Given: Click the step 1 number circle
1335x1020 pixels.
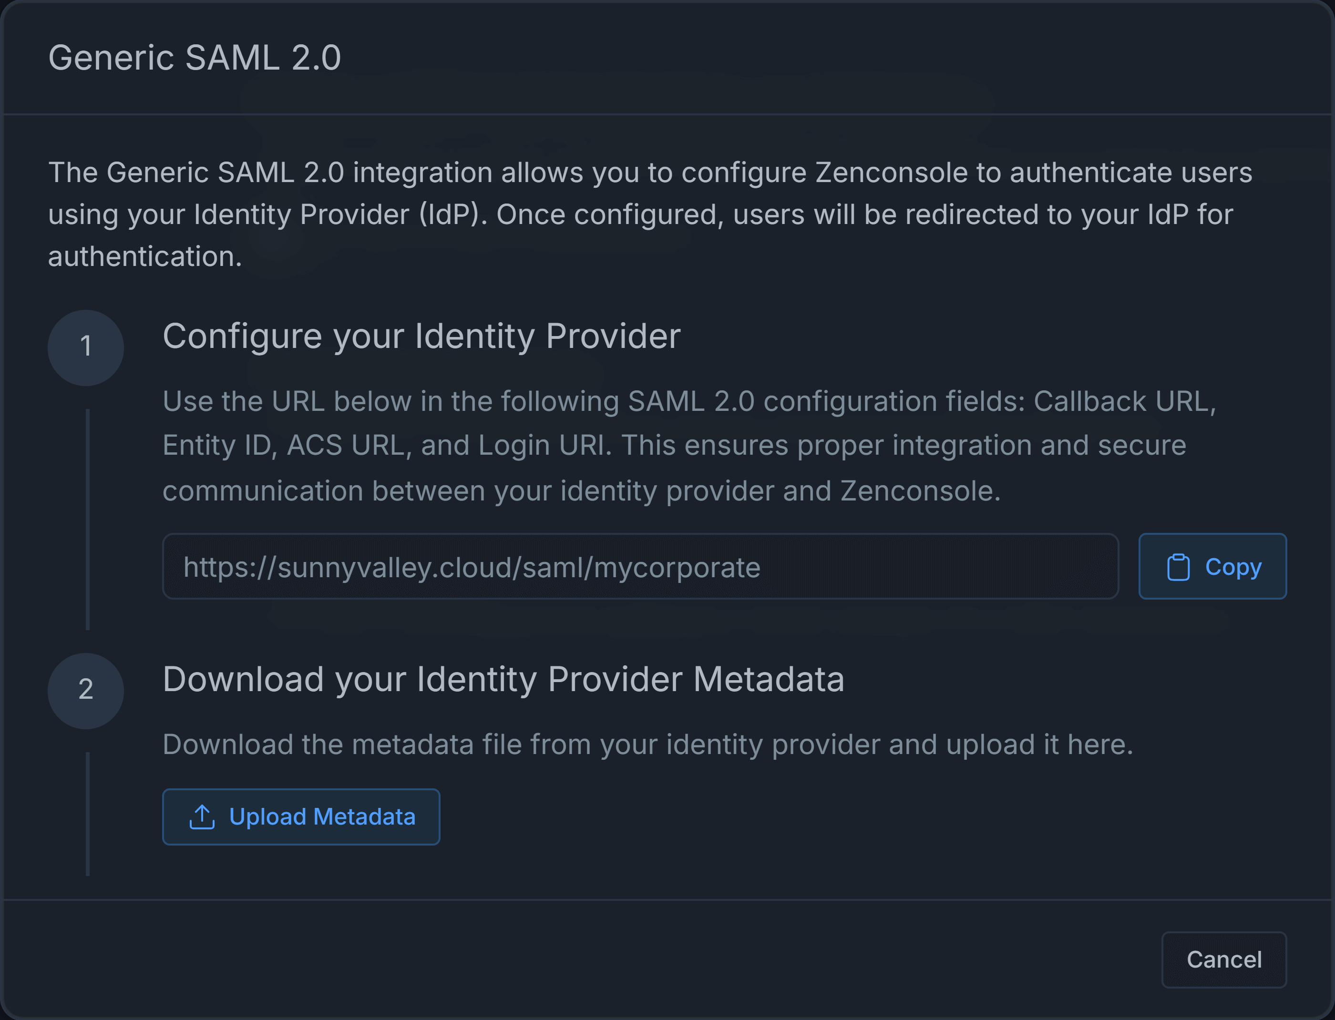Looking at the screenshot, I should 86,347.
